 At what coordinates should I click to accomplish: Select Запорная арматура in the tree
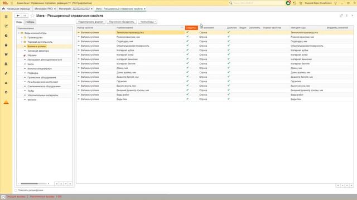coord(38,51)
